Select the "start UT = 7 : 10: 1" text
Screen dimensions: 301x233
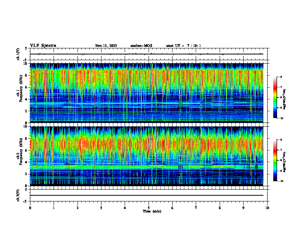[184, 46]
